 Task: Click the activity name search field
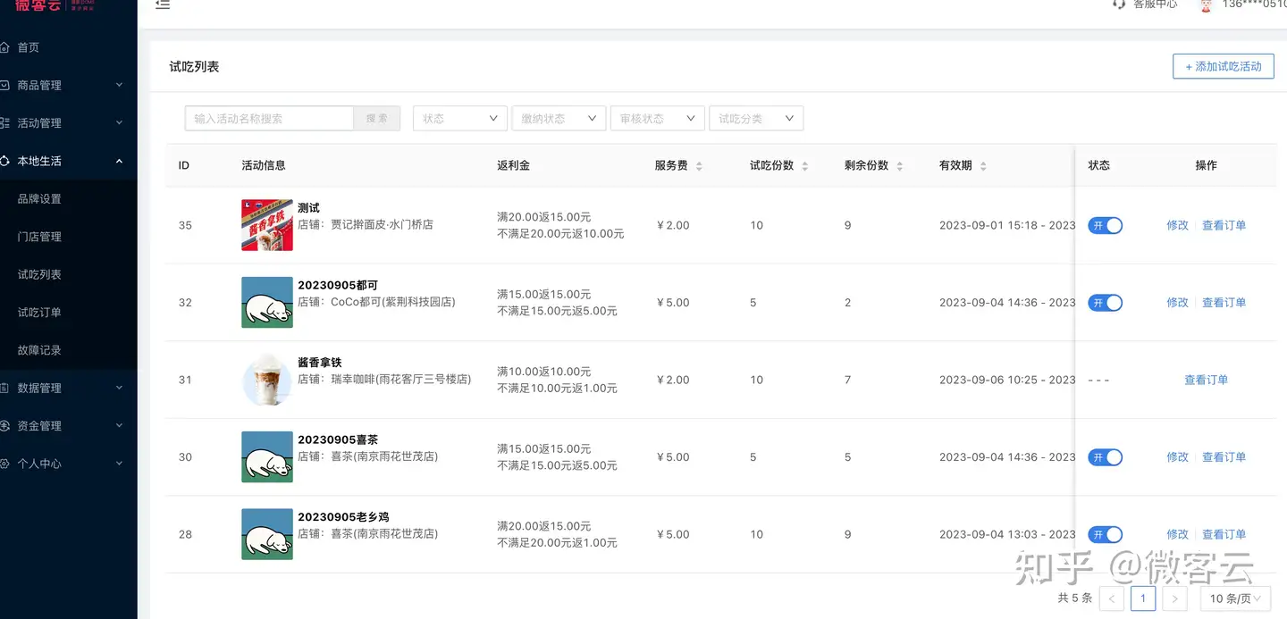coord(269,119)
